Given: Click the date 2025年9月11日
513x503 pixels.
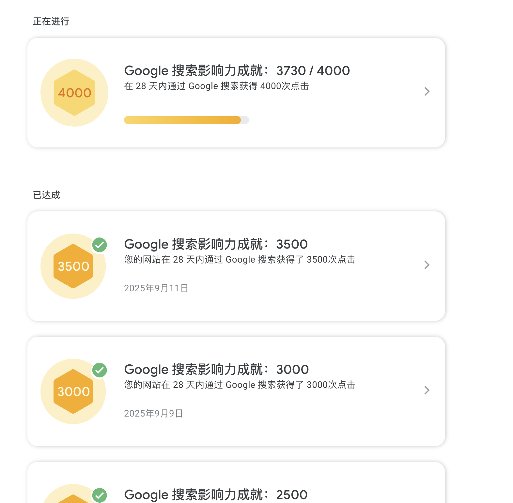Looking at the screenshot, I should pyautogui.click(x=156, y=288).
